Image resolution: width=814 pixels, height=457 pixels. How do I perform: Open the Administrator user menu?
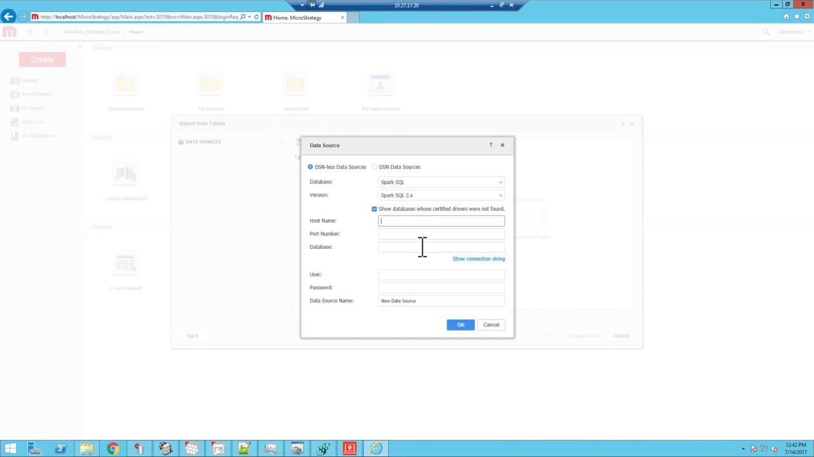pyautogui.click(x=793, y=32)
